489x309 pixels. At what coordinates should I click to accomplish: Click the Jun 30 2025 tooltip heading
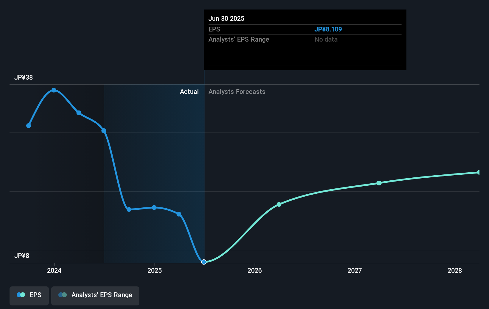(226, 18)
